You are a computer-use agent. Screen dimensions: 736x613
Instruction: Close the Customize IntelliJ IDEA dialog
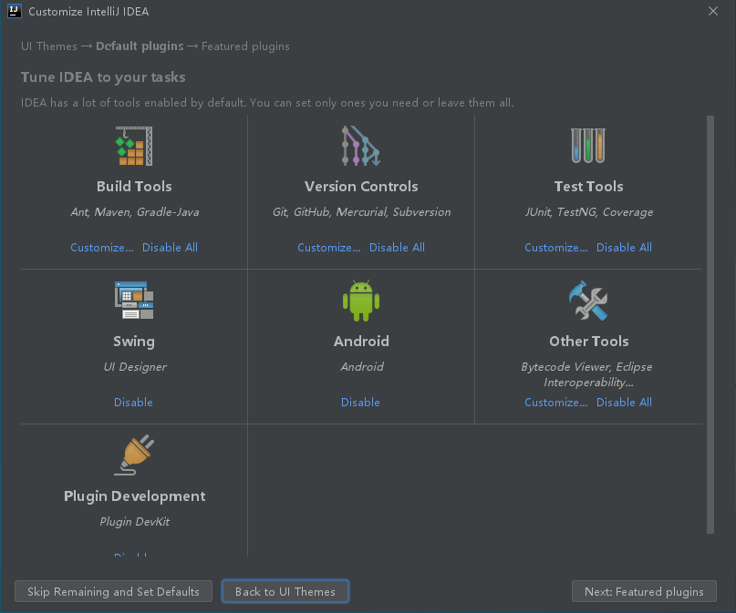click(713, 11)
